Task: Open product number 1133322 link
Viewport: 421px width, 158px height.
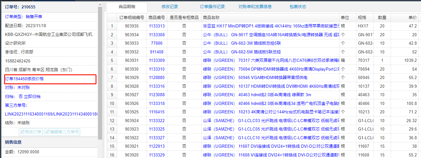Action: pos(157,121)
